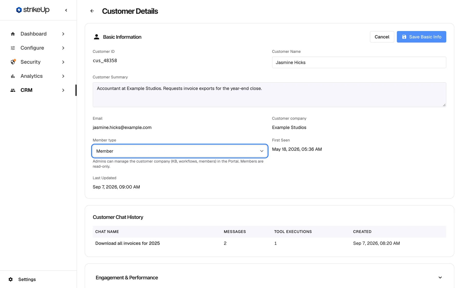The width and height of the screenshot is (462, 288).
Task: Click the Analytics bar chart icon
Action: tap(13, 76)
